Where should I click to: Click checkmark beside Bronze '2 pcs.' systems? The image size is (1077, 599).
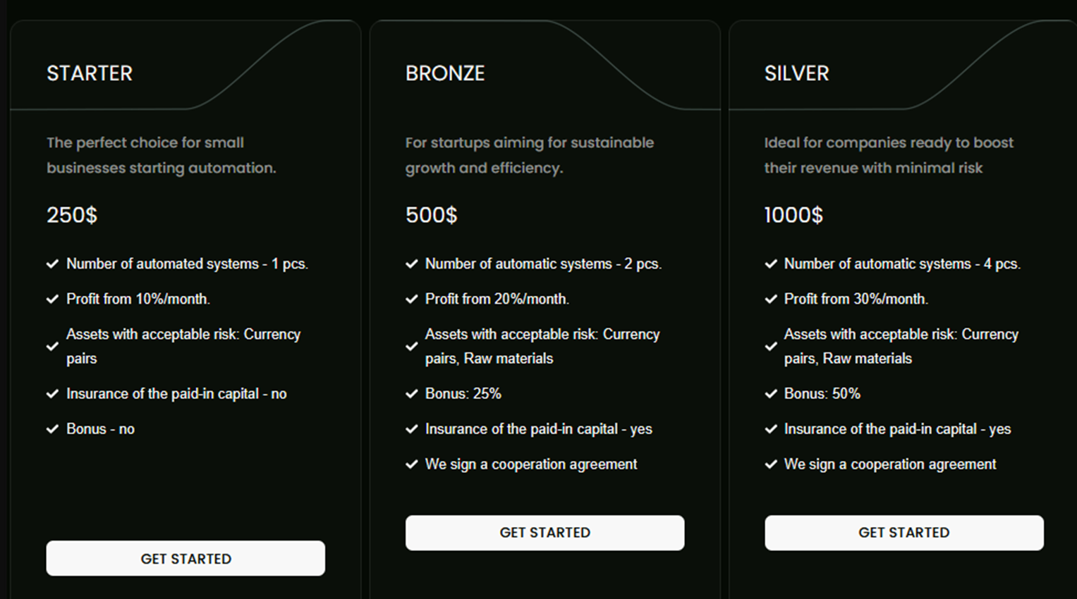[412, 264]
